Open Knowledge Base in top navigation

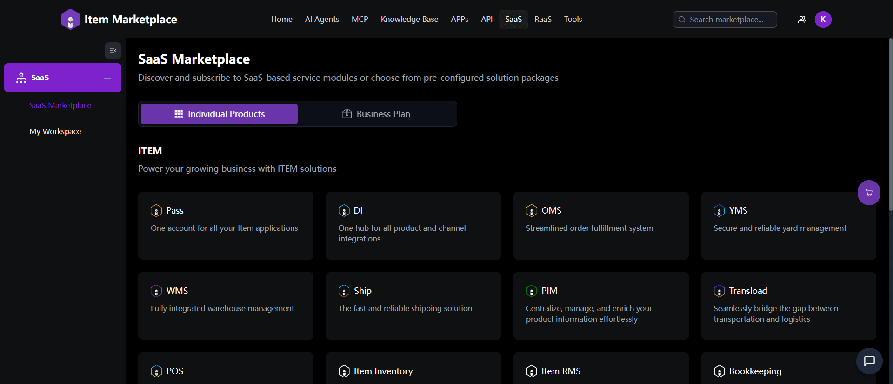[x=410, y=20]
